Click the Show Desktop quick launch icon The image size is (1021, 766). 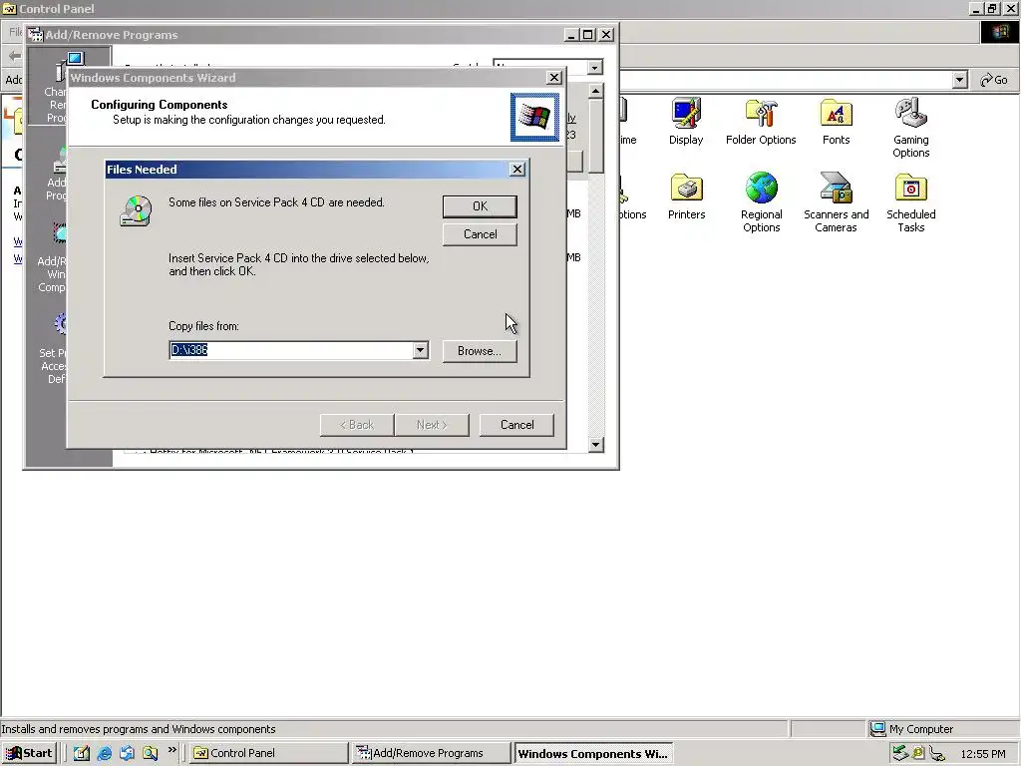(x=81, y=753)
